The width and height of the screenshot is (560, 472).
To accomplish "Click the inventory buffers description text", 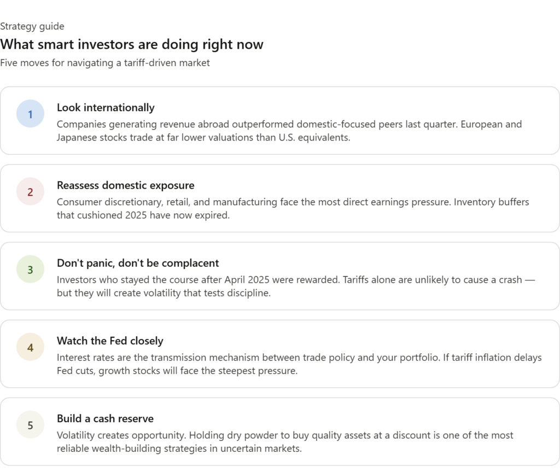I will [x=293, y=208].
